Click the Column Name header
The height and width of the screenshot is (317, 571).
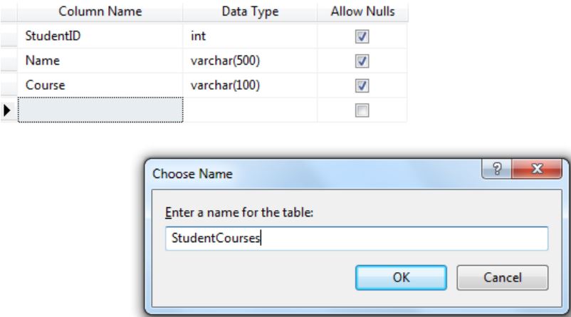[100, 11]
